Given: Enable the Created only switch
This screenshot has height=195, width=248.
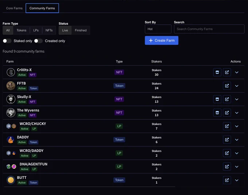Looking at the screenshot, I should [38, 41].
